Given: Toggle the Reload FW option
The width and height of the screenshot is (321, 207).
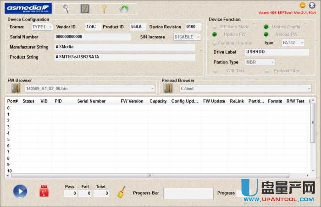Looking at the screenshot, I should (x=266, y=35).
